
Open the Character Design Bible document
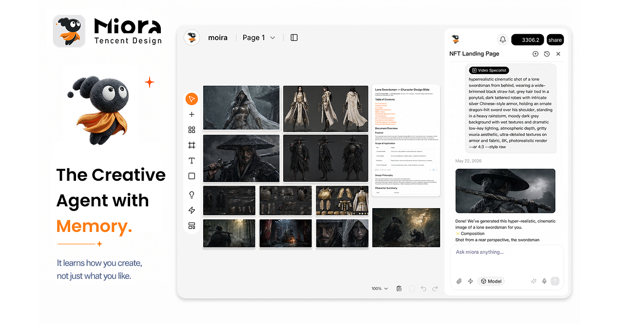coord(406,140)
